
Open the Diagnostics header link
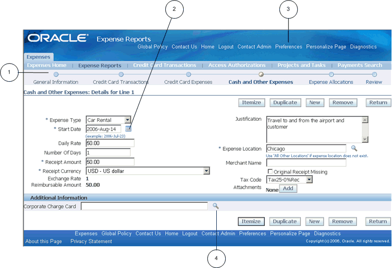[x=363, y=47]
